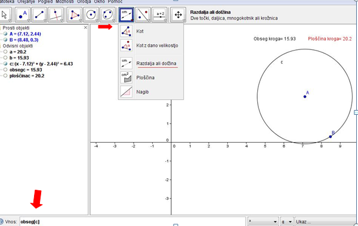Open the Okno menu
The width and height of the screenshot is (358, 226).
pyautogui.click(x=99, y=2)
